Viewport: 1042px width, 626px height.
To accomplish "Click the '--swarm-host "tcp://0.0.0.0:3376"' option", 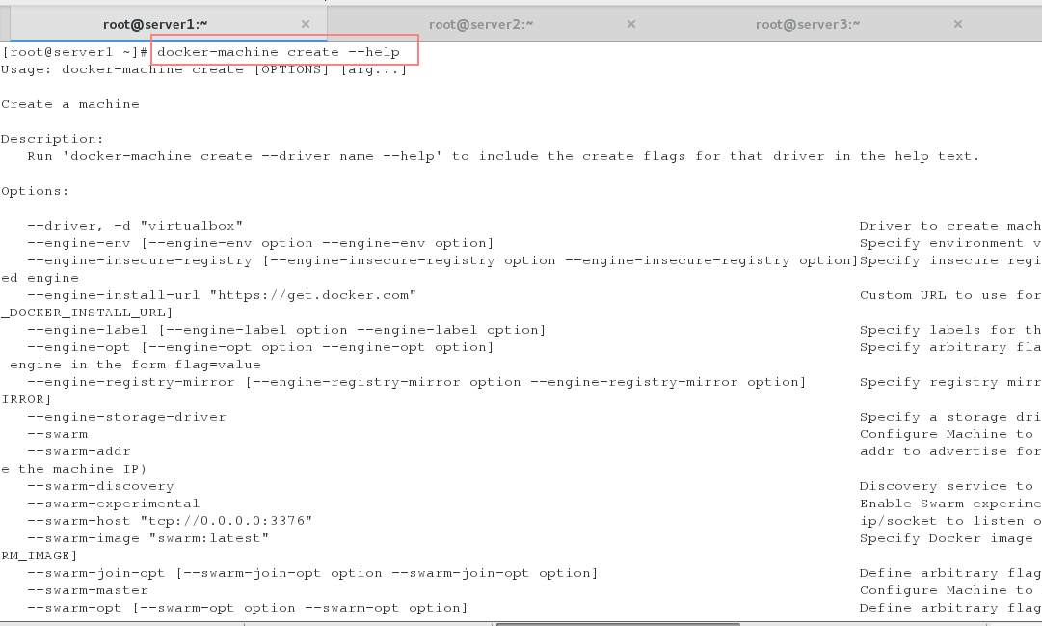I will 170,520.
